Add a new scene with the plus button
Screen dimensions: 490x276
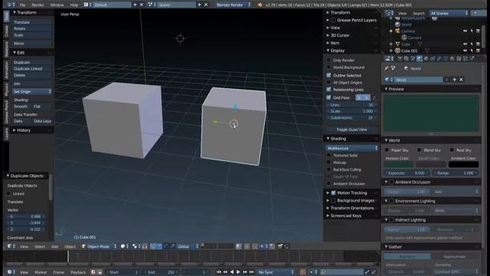tap(199, 5)
